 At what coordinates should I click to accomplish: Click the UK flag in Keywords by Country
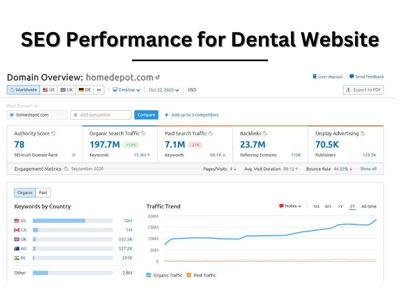17,239
